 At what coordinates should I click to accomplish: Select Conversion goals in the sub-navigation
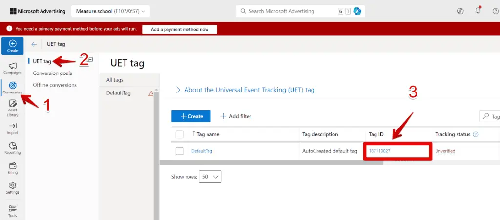(52, 73)
